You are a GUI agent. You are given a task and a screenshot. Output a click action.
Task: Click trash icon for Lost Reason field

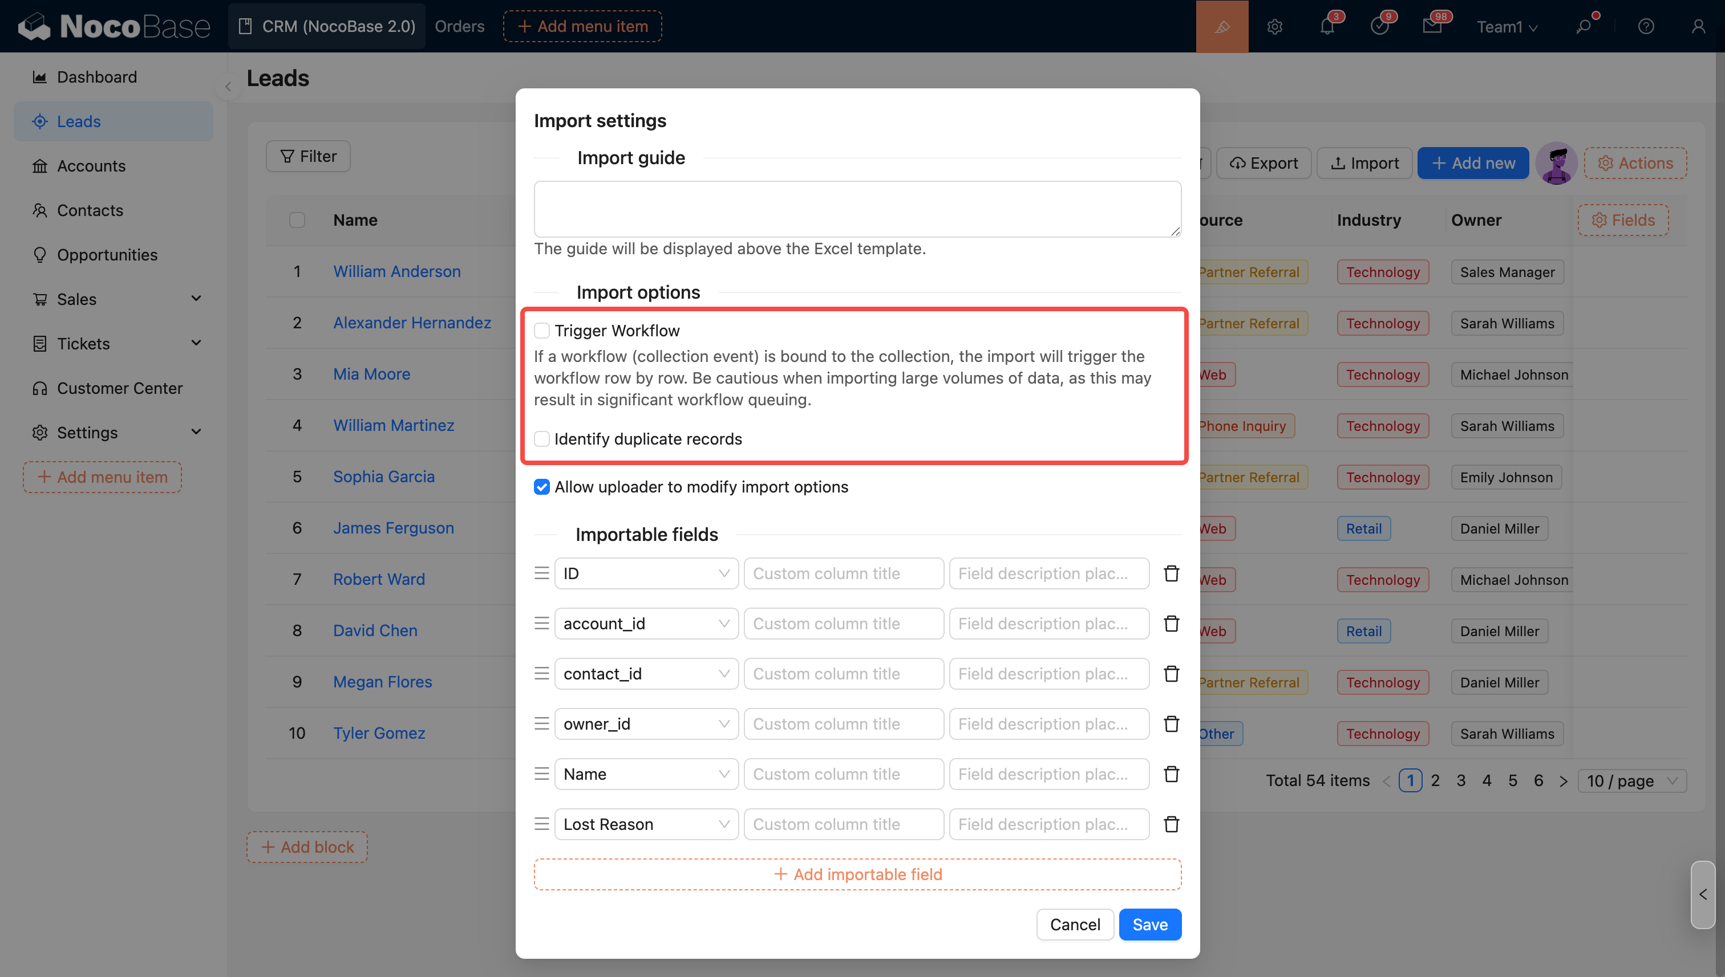coord(1171,824)
